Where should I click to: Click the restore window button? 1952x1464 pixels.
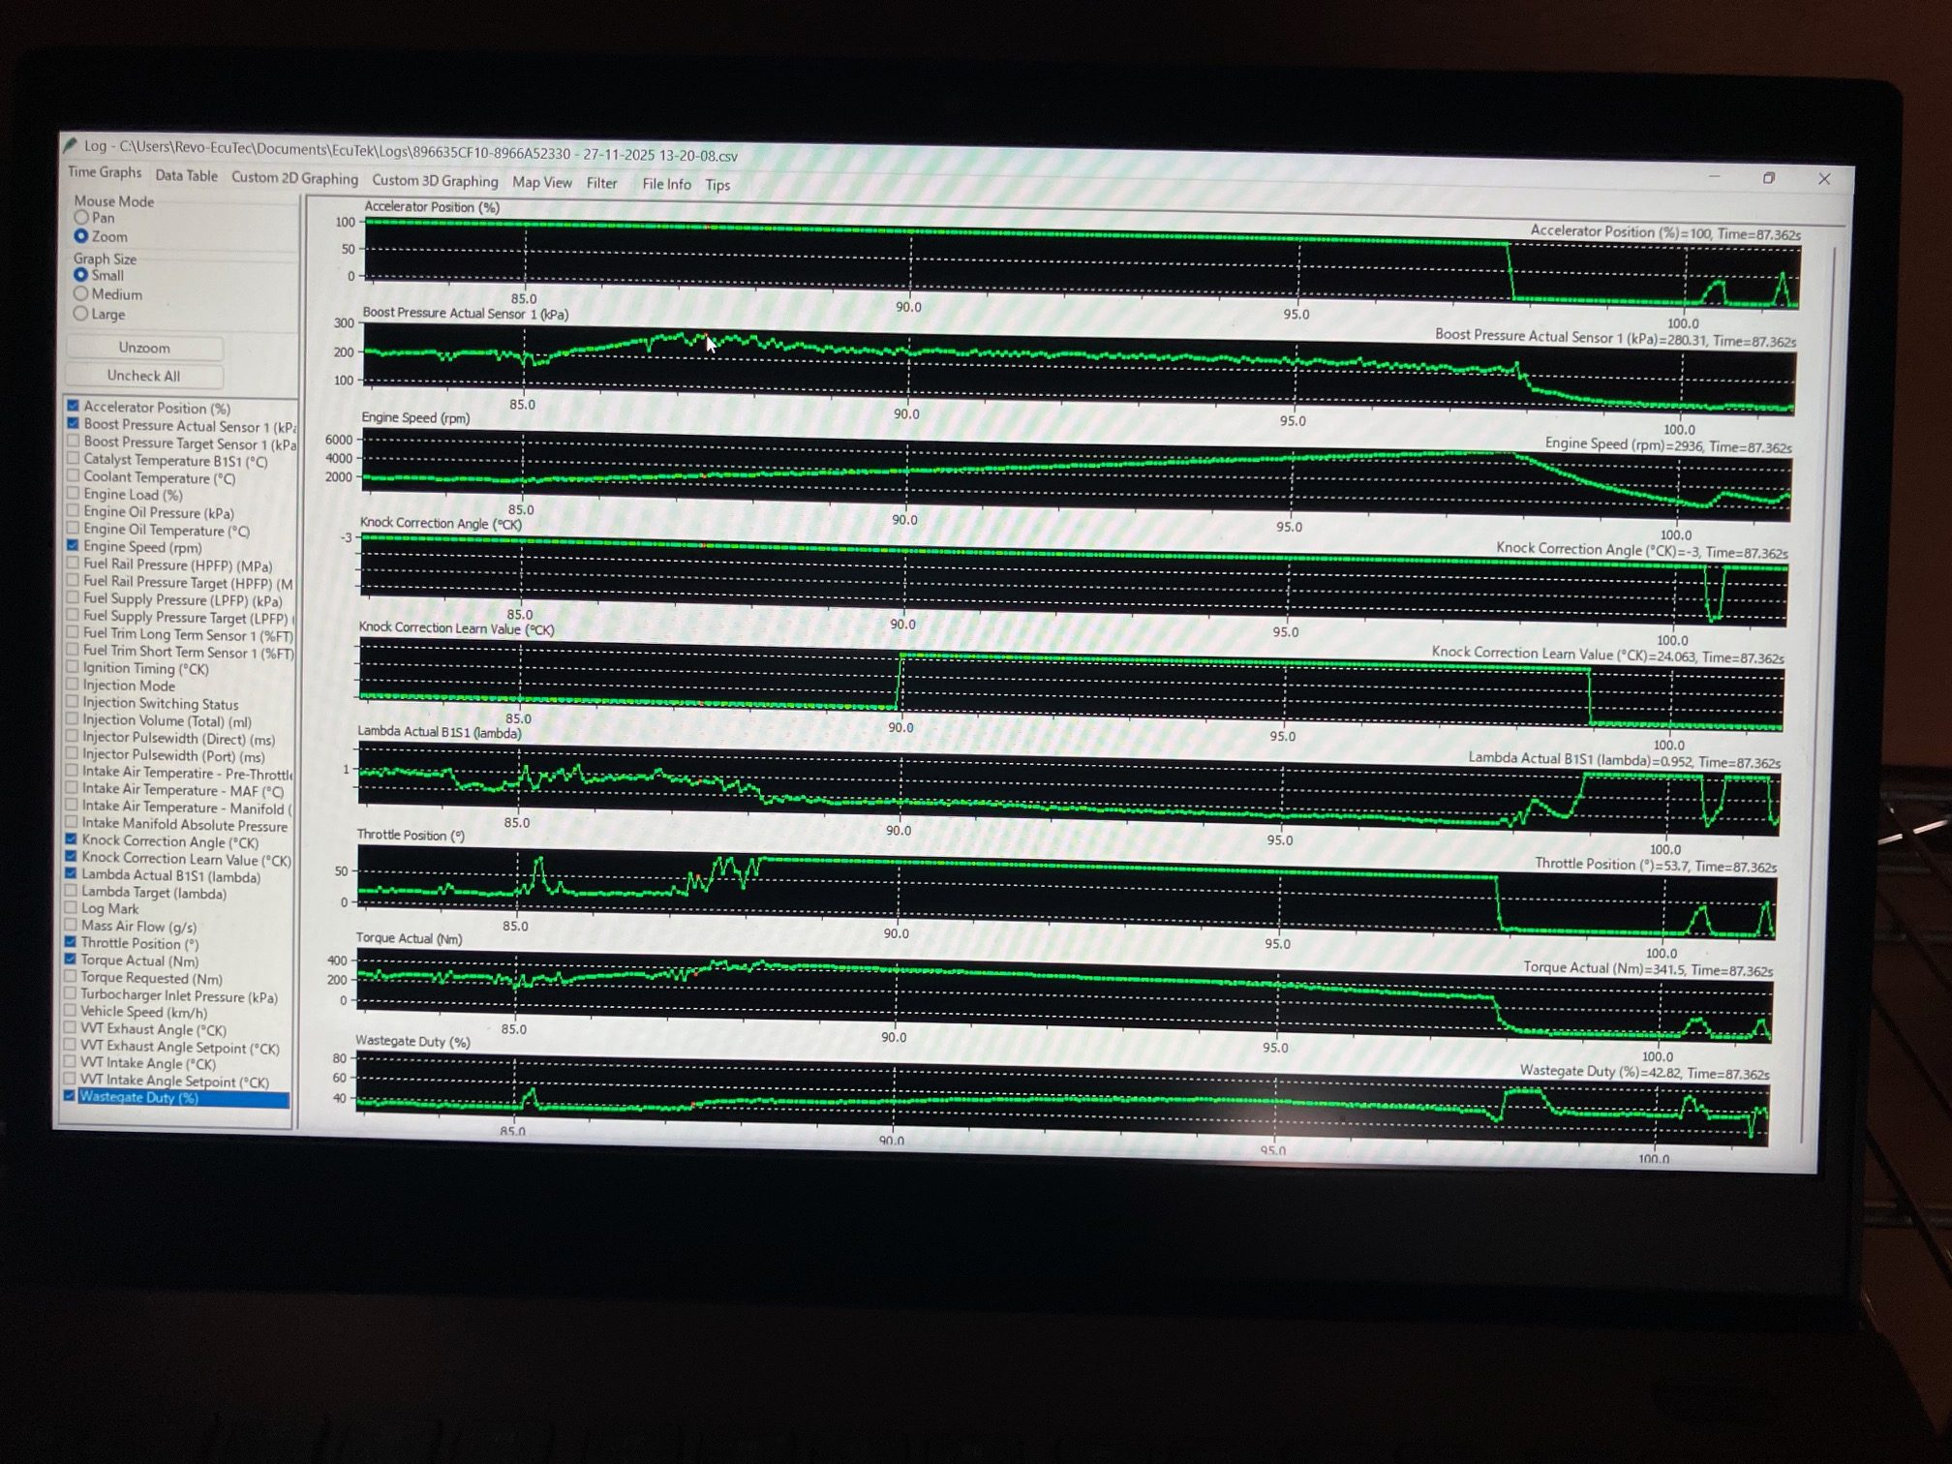pos(1769,178)
